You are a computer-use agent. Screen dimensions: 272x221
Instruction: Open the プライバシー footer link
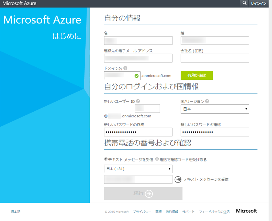click(142, 212)
